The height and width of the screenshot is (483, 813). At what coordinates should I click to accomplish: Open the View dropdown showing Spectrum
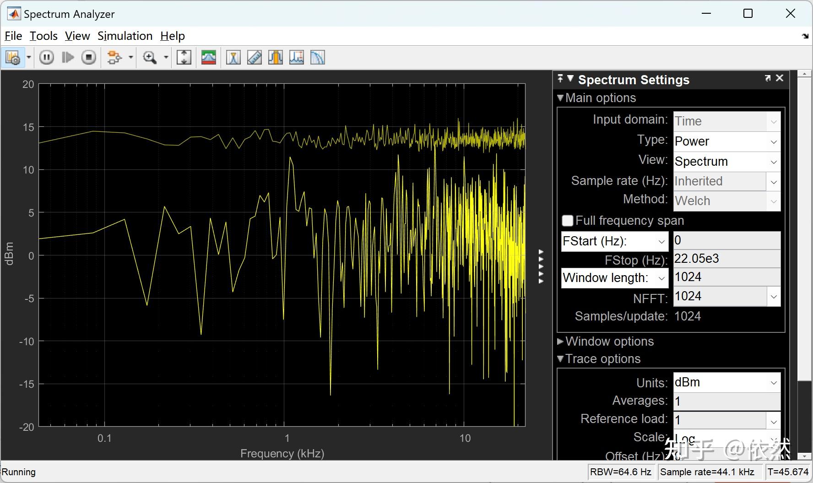tap(726, 162)
